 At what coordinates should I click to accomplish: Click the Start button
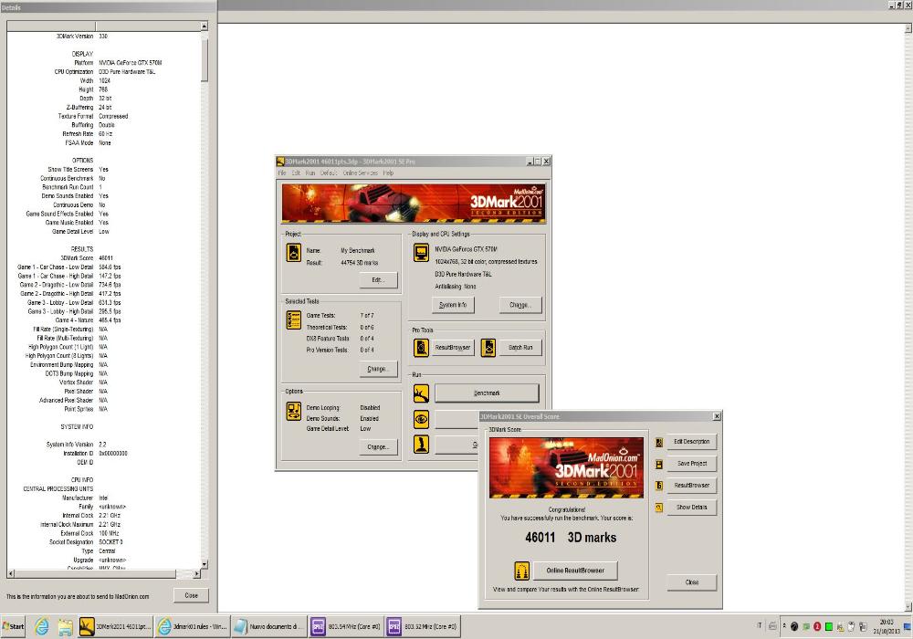(13, 627)
